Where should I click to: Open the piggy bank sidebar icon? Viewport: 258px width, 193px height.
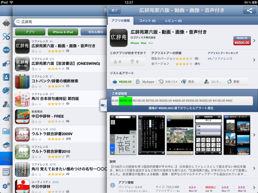[6, 23]
